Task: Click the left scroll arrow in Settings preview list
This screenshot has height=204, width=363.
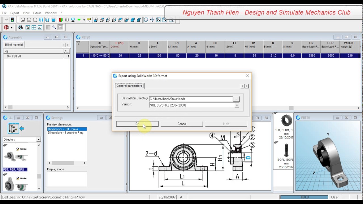Action: 50,163
